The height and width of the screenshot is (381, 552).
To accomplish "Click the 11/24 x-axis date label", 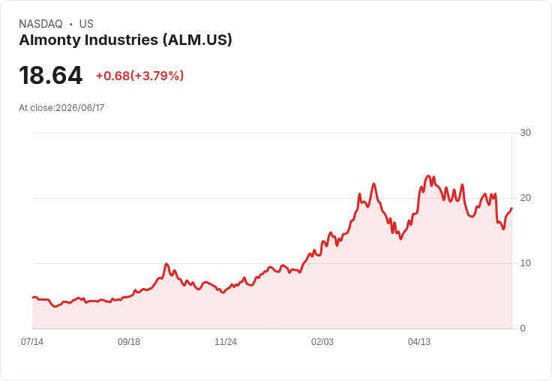I will 226,342.
